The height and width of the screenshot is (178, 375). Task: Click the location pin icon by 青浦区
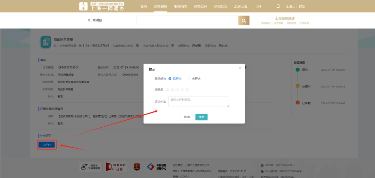coord(89,20)
